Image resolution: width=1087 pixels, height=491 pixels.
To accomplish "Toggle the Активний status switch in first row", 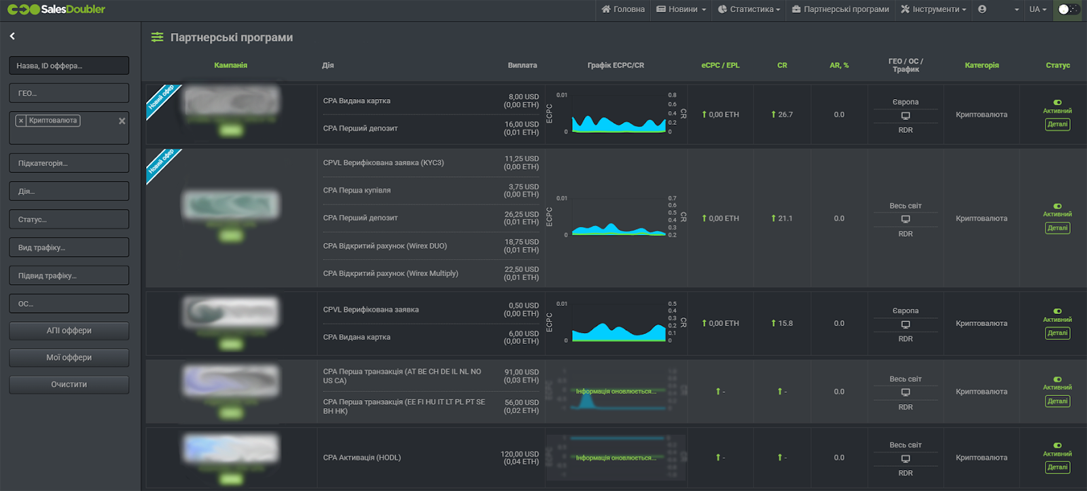I will pyautogui.click(x=1057, y=102).
